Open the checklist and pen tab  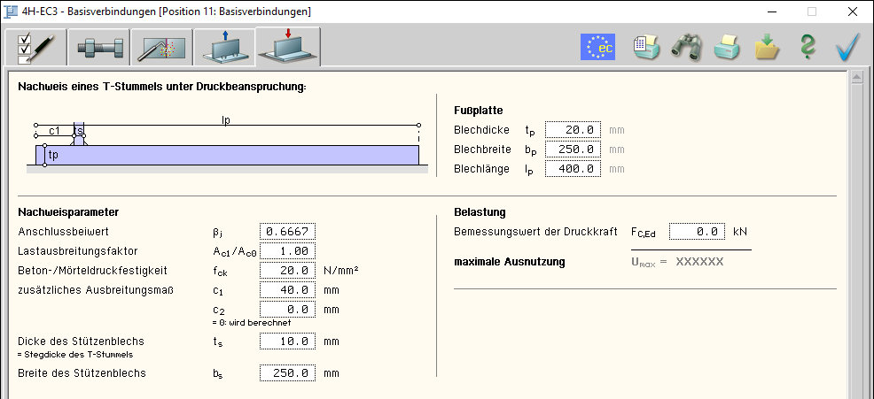tap(35, 48)
